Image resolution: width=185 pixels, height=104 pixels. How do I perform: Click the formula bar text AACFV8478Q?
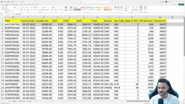[x=18, y=14]
